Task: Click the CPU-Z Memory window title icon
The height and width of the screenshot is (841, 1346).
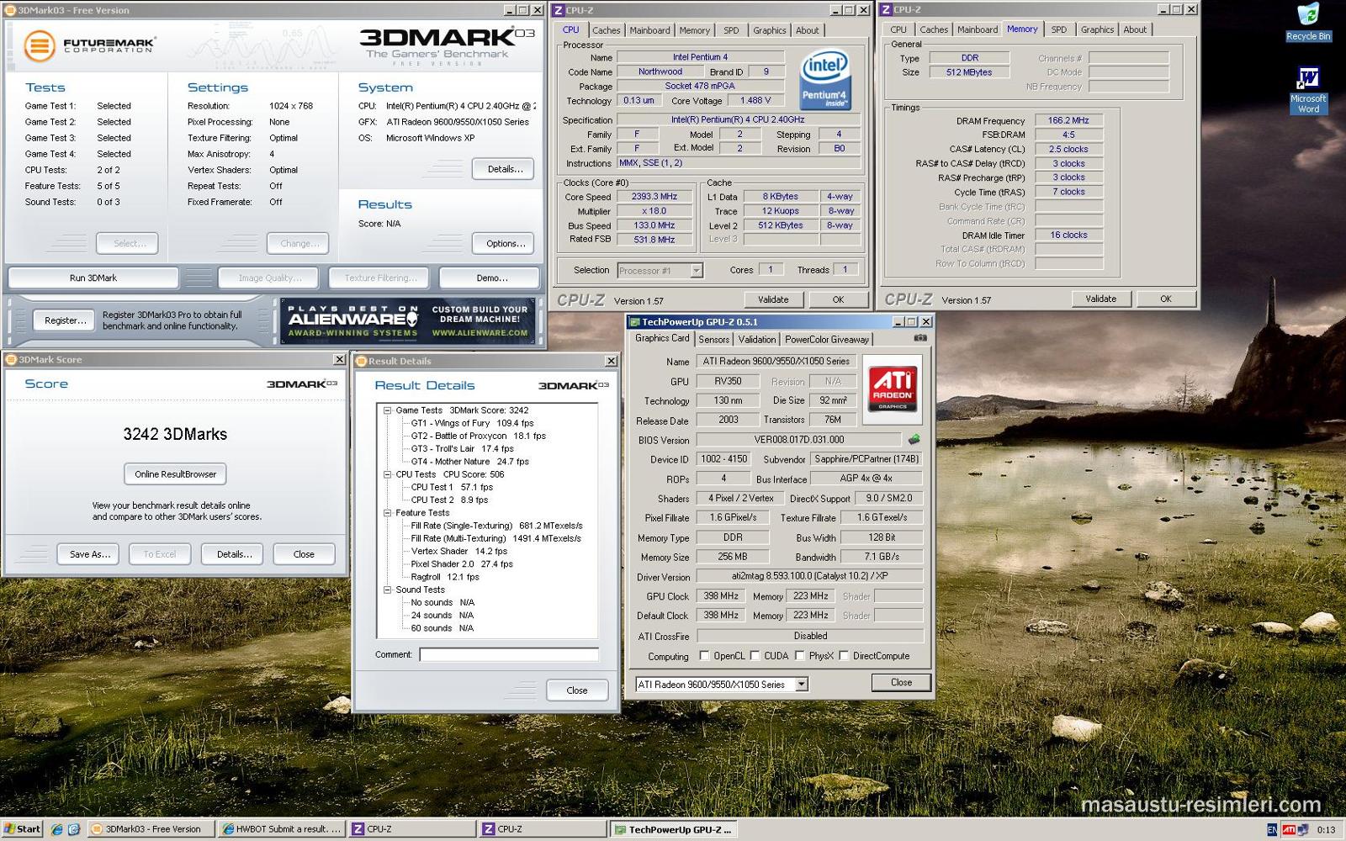Action: point(886,9)
